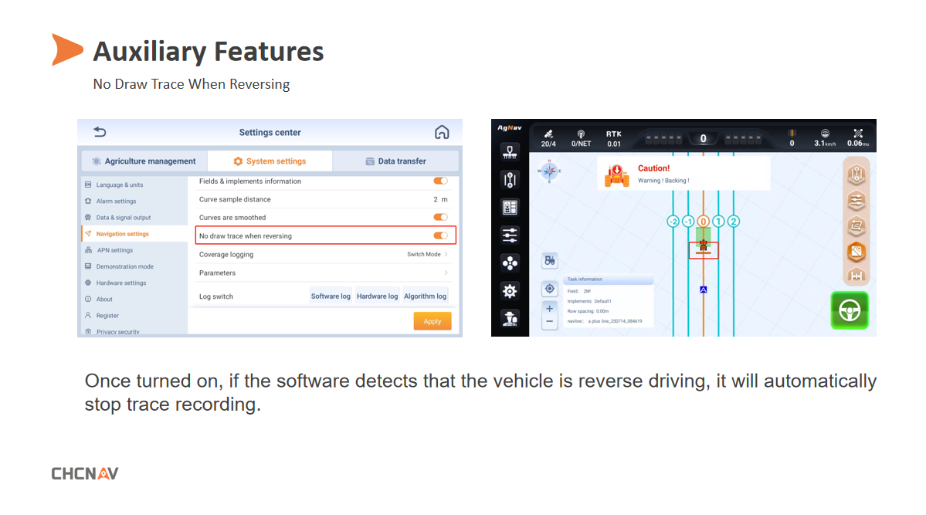Open the AB line icon in the left sidebar
This screenshot has width=926, height=515.
tap(510, 179)
